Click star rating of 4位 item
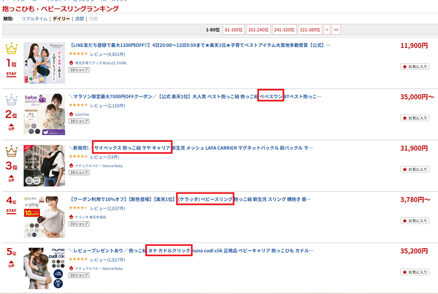 [78, 208]
